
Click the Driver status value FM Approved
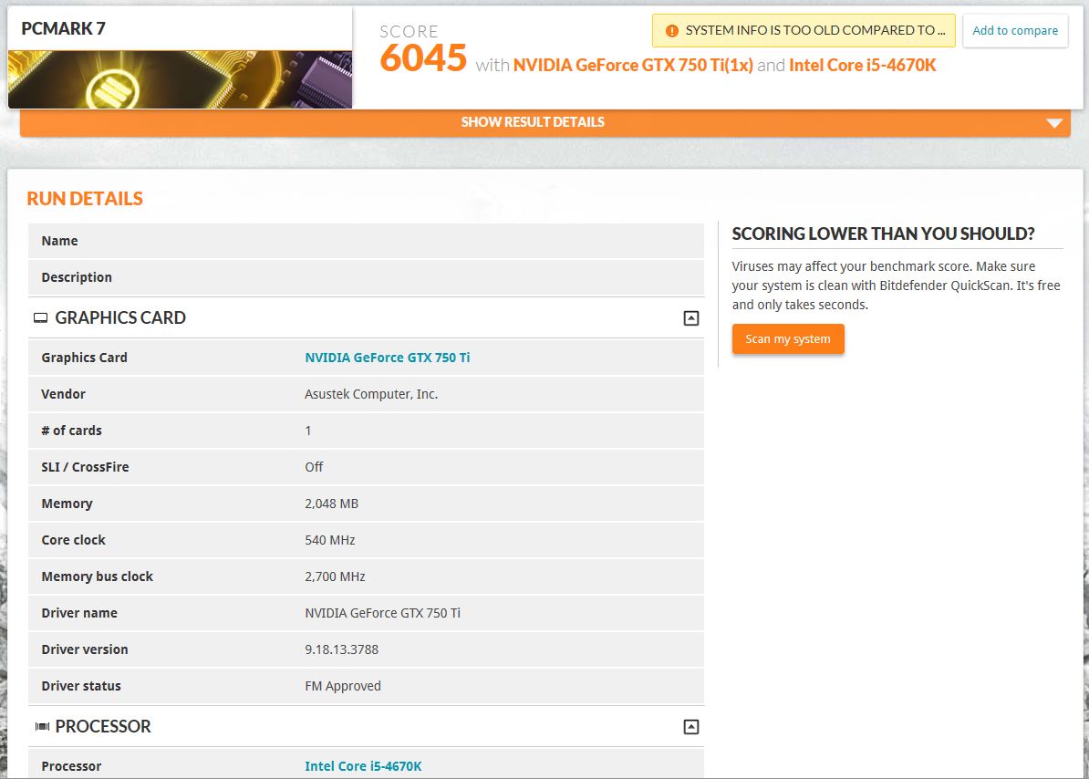pyautogui.click(x=342, y=686)
